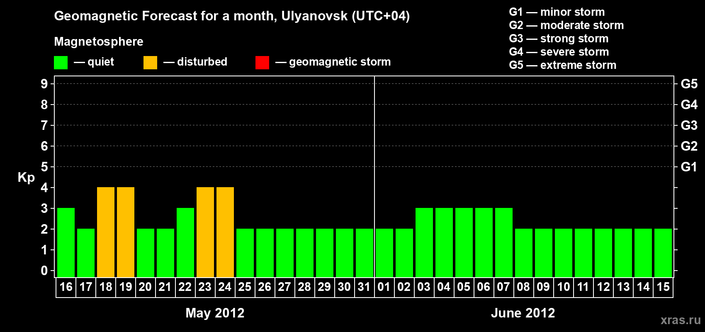Click date label 28 on axis

[x=304, y=287]
